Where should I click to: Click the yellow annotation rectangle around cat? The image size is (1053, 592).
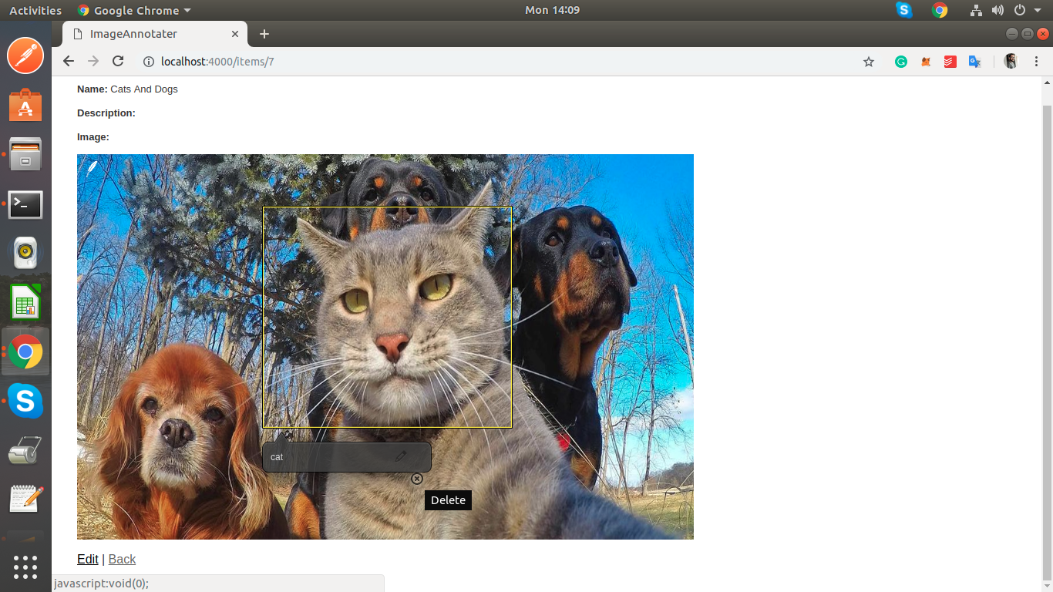pos(387,317)
